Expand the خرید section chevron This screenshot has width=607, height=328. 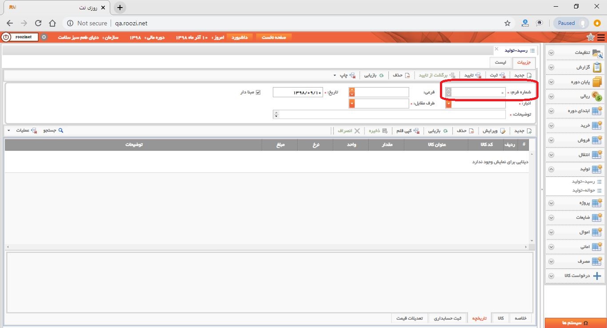click(551, 125)
